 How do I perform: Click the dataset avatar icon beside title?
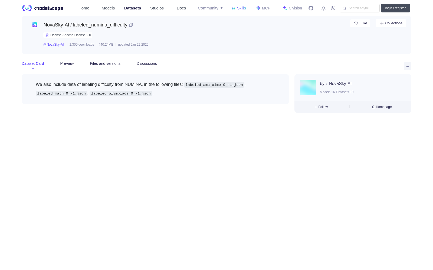click(x=35, y=25)
